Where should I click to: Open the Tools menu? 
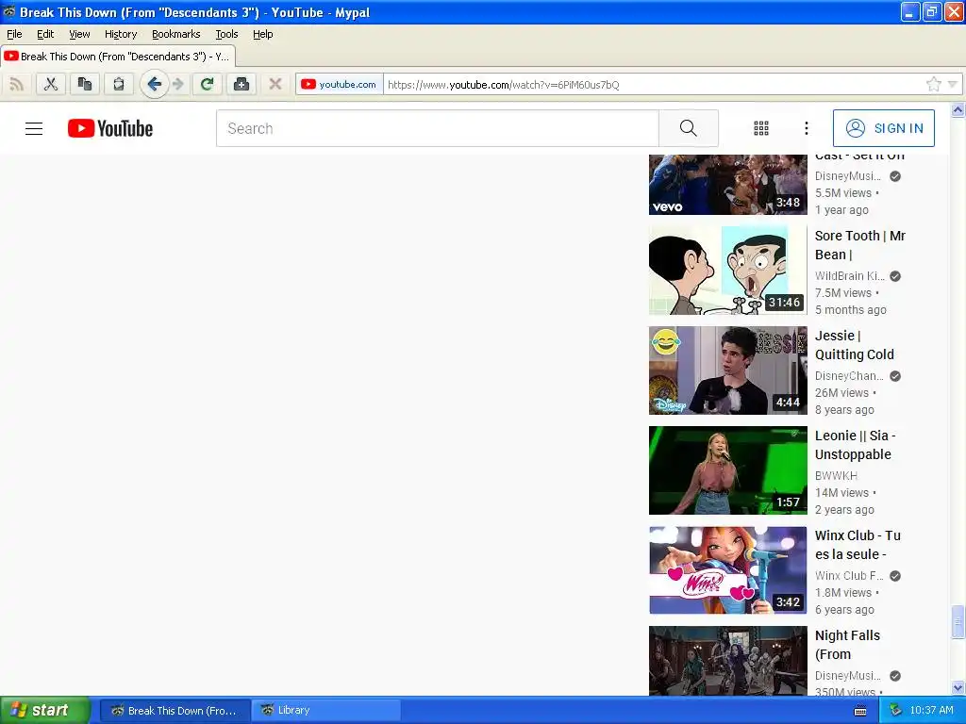pos(226,34)
